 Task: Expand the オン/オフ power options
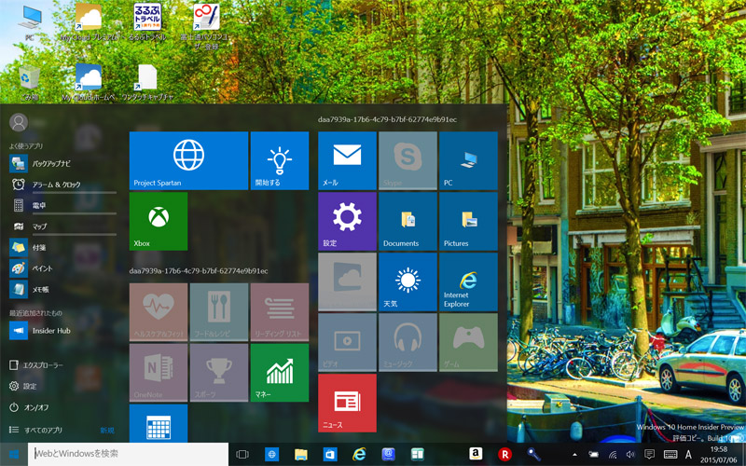point(35,407)
